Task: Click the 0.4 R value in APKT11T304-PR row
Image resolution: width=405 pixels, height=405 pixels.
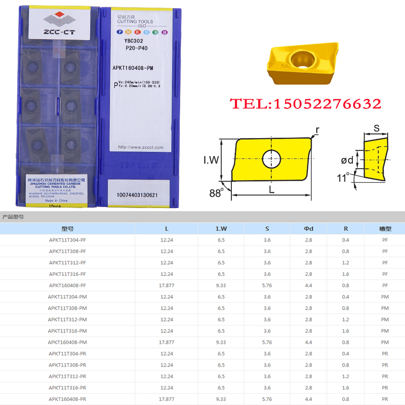Action: coord(346,353)
